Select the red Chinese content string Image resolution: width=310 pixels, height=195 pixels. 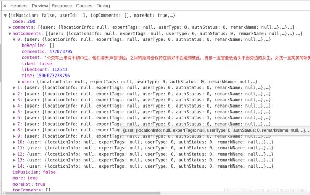[x=177, y=58]
